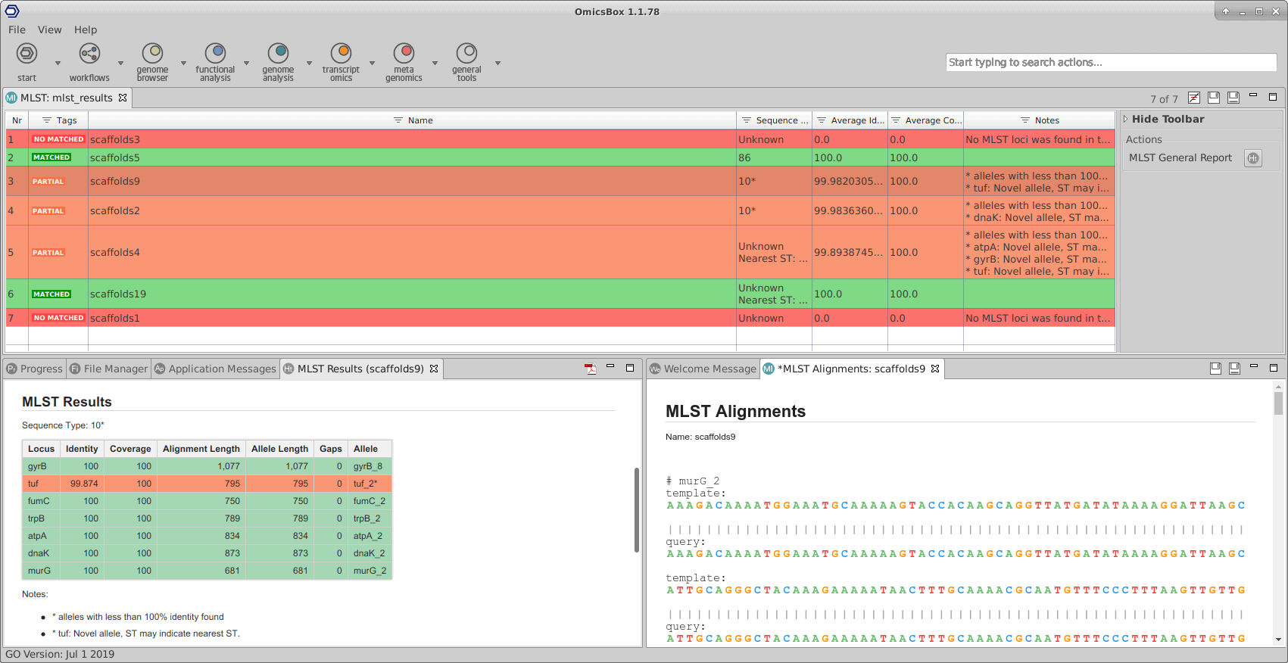
Task: Sort by Sequence column header
Action: 774,120
